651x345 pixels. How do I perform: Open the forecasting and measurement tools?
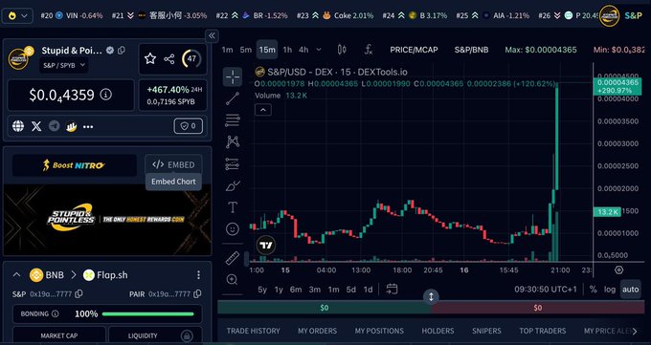point(233,163)
